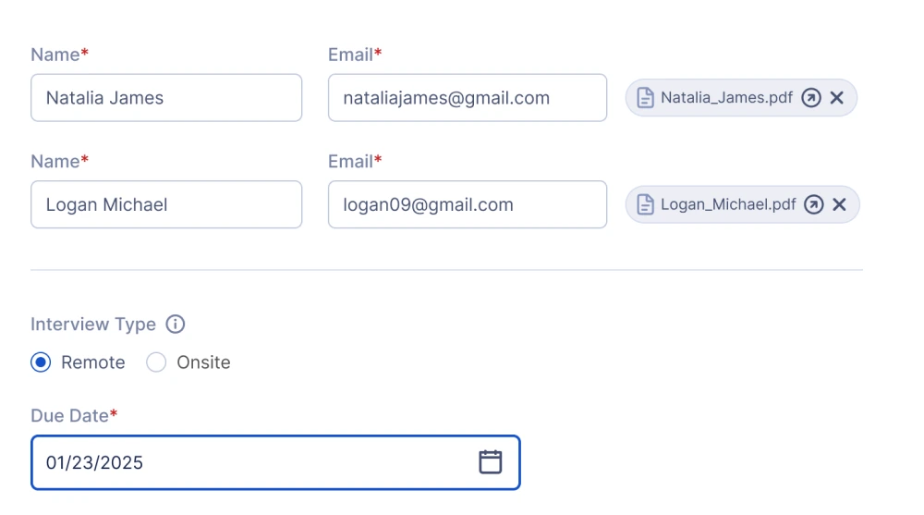This screenshot has height=515, width=924.
Task: Show Interview Type info tooltip icon
Action: pos(175,325)
